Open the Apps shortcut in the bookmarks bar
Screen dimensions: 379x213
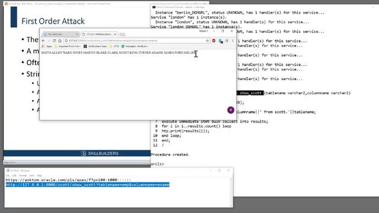[x=47, y=46]
